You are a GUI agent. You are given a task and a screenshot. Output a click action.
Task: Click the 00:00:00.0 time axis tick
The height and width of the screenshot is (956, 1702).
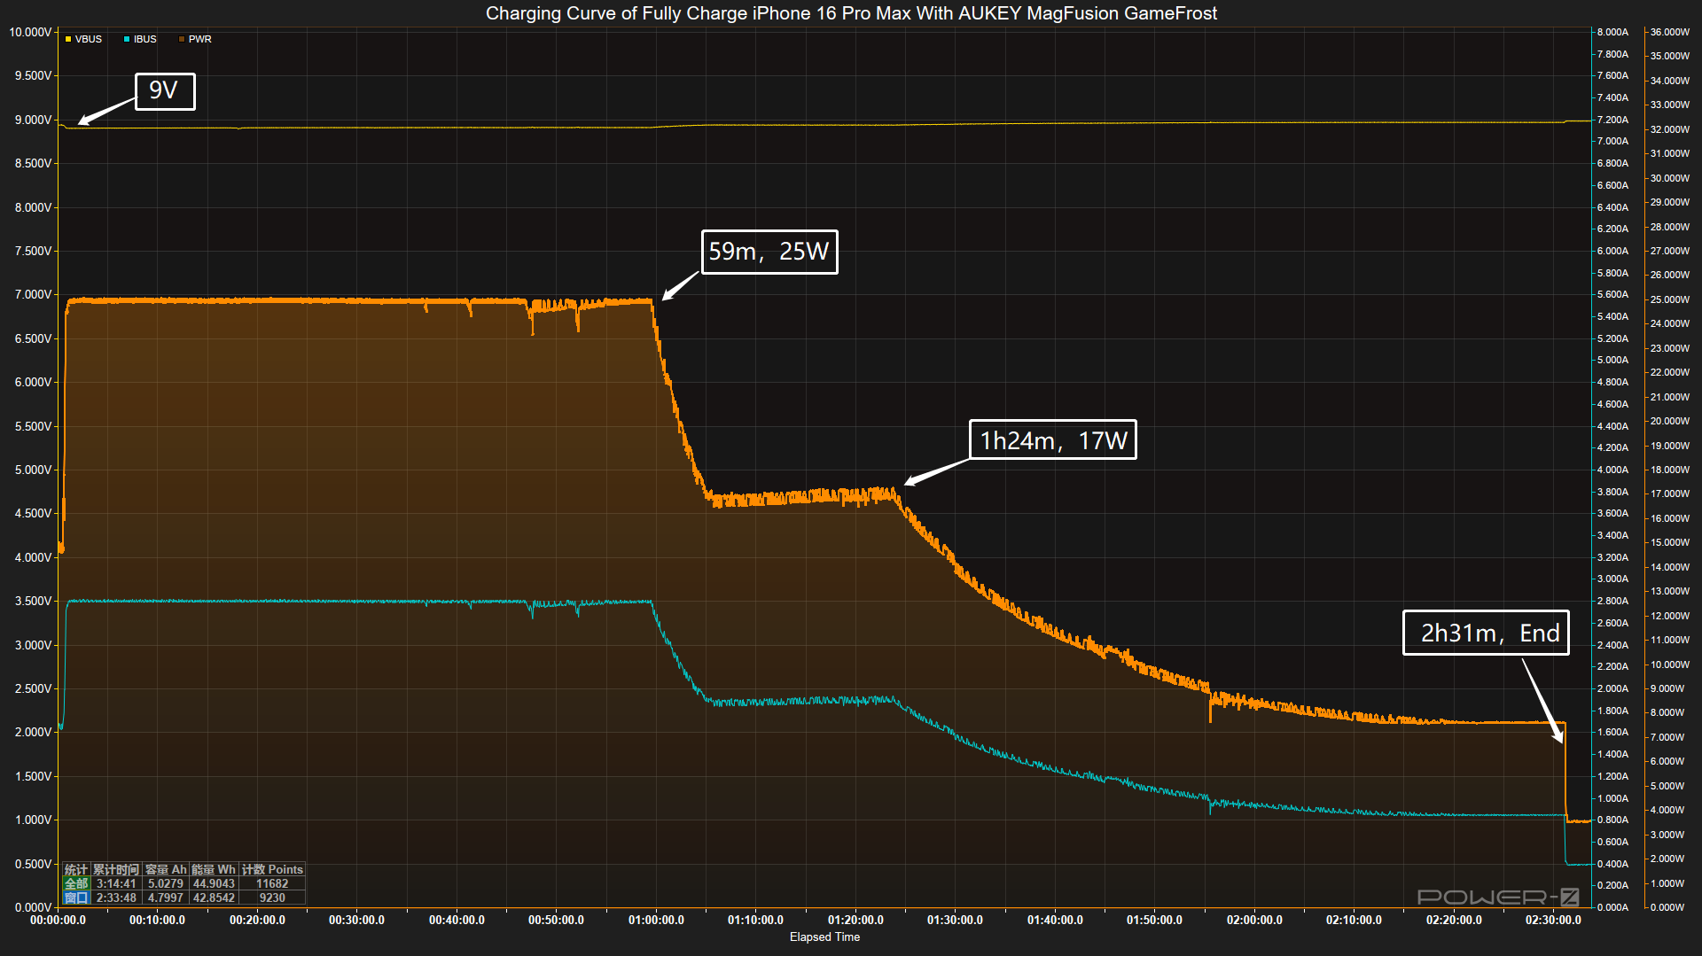click(58, 921)
